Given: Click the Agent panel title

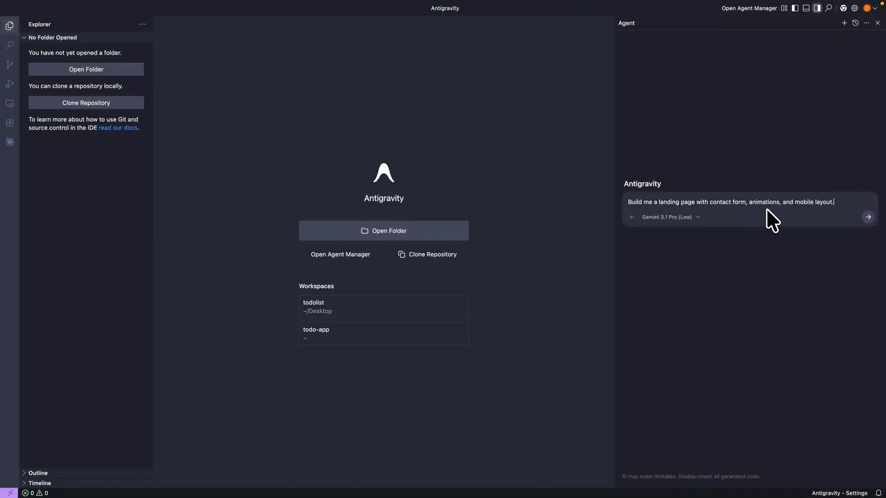Looking at the screenshot, I should [626, 23].
